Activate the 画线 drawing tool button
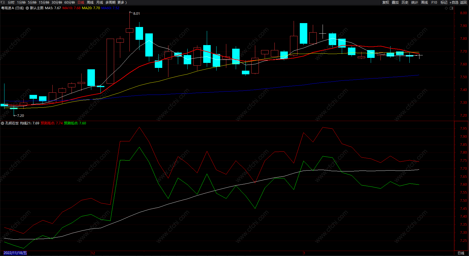Screen dimensions: 469x256 (x=424, y=3)
